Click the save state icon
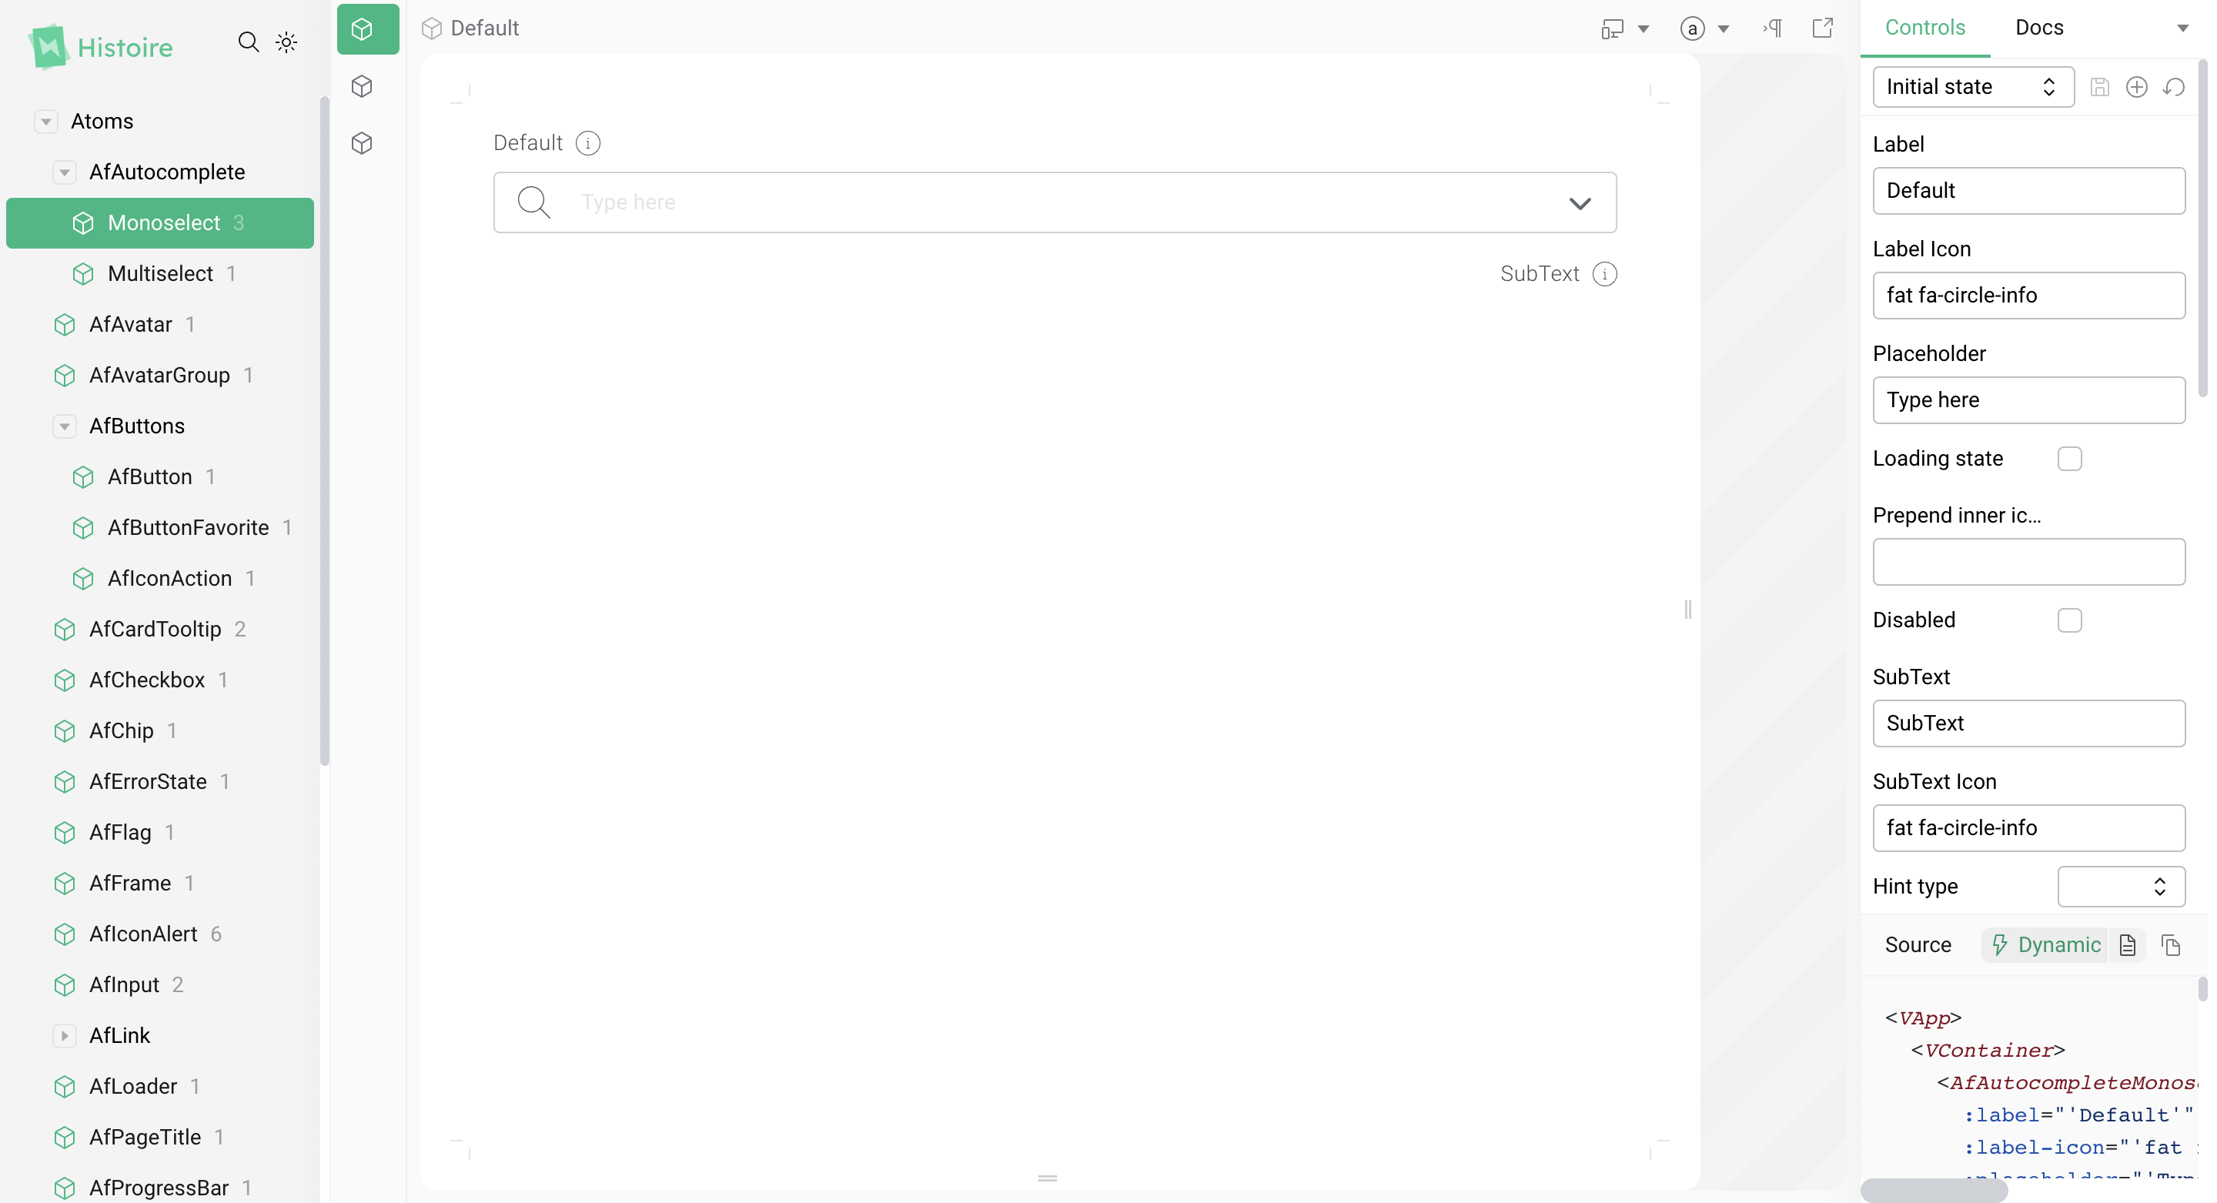2217x1203 pixels. [2100, 87]
